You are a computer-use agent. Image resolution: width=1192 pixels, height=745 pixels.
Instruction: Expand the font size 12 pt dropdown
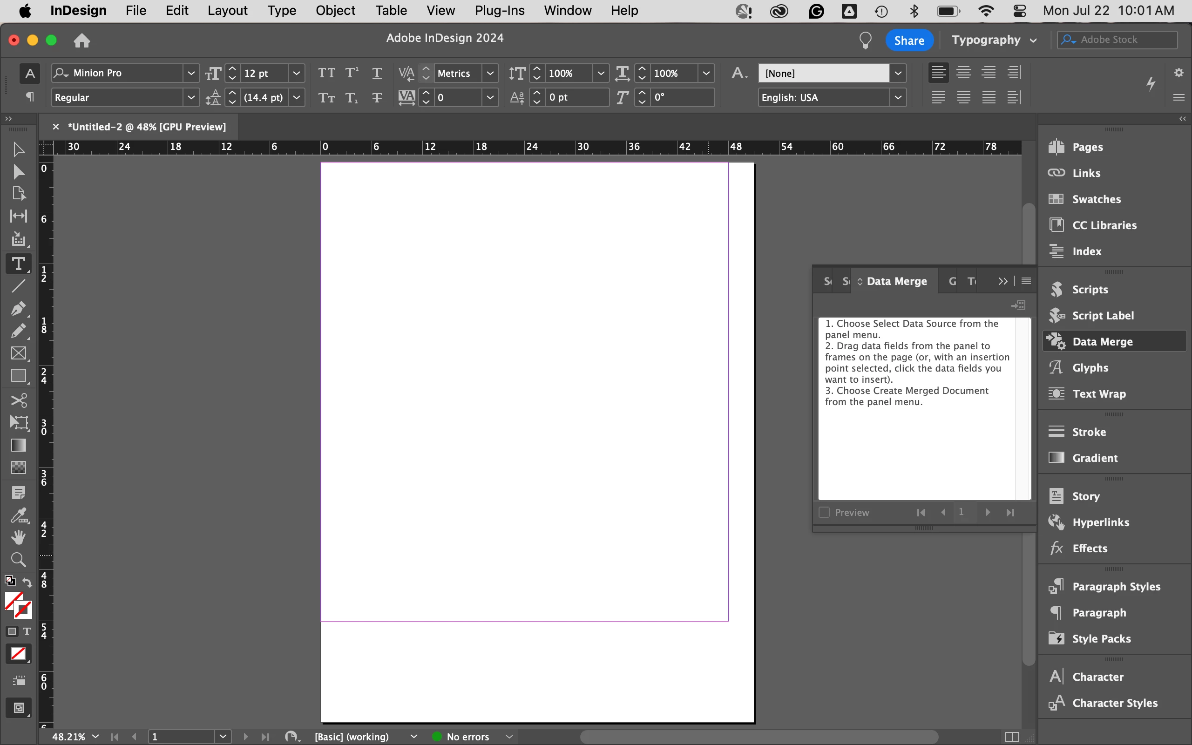[296, 73]
